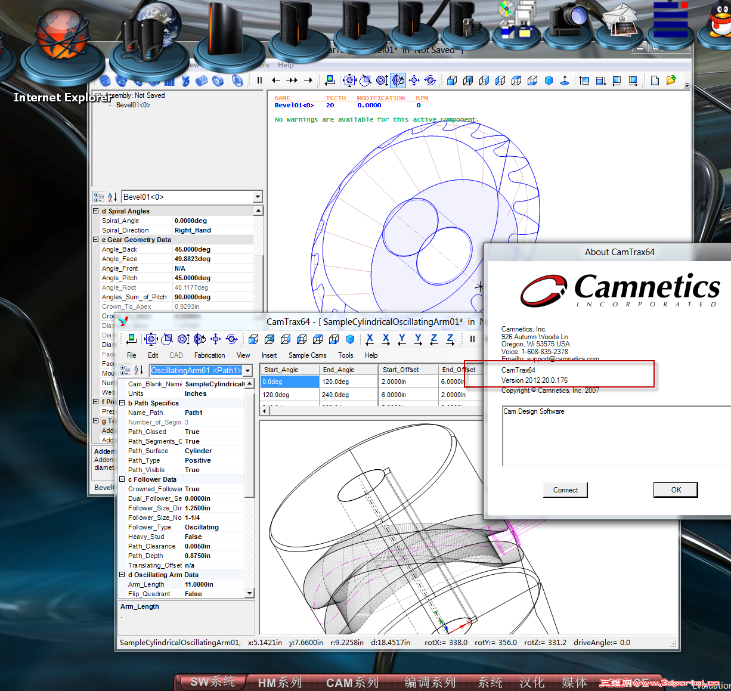Image resolution: width=731 pixels, height=691 pixels.
Task: Open the Sample Cams menu
Action: click(307, 355)
